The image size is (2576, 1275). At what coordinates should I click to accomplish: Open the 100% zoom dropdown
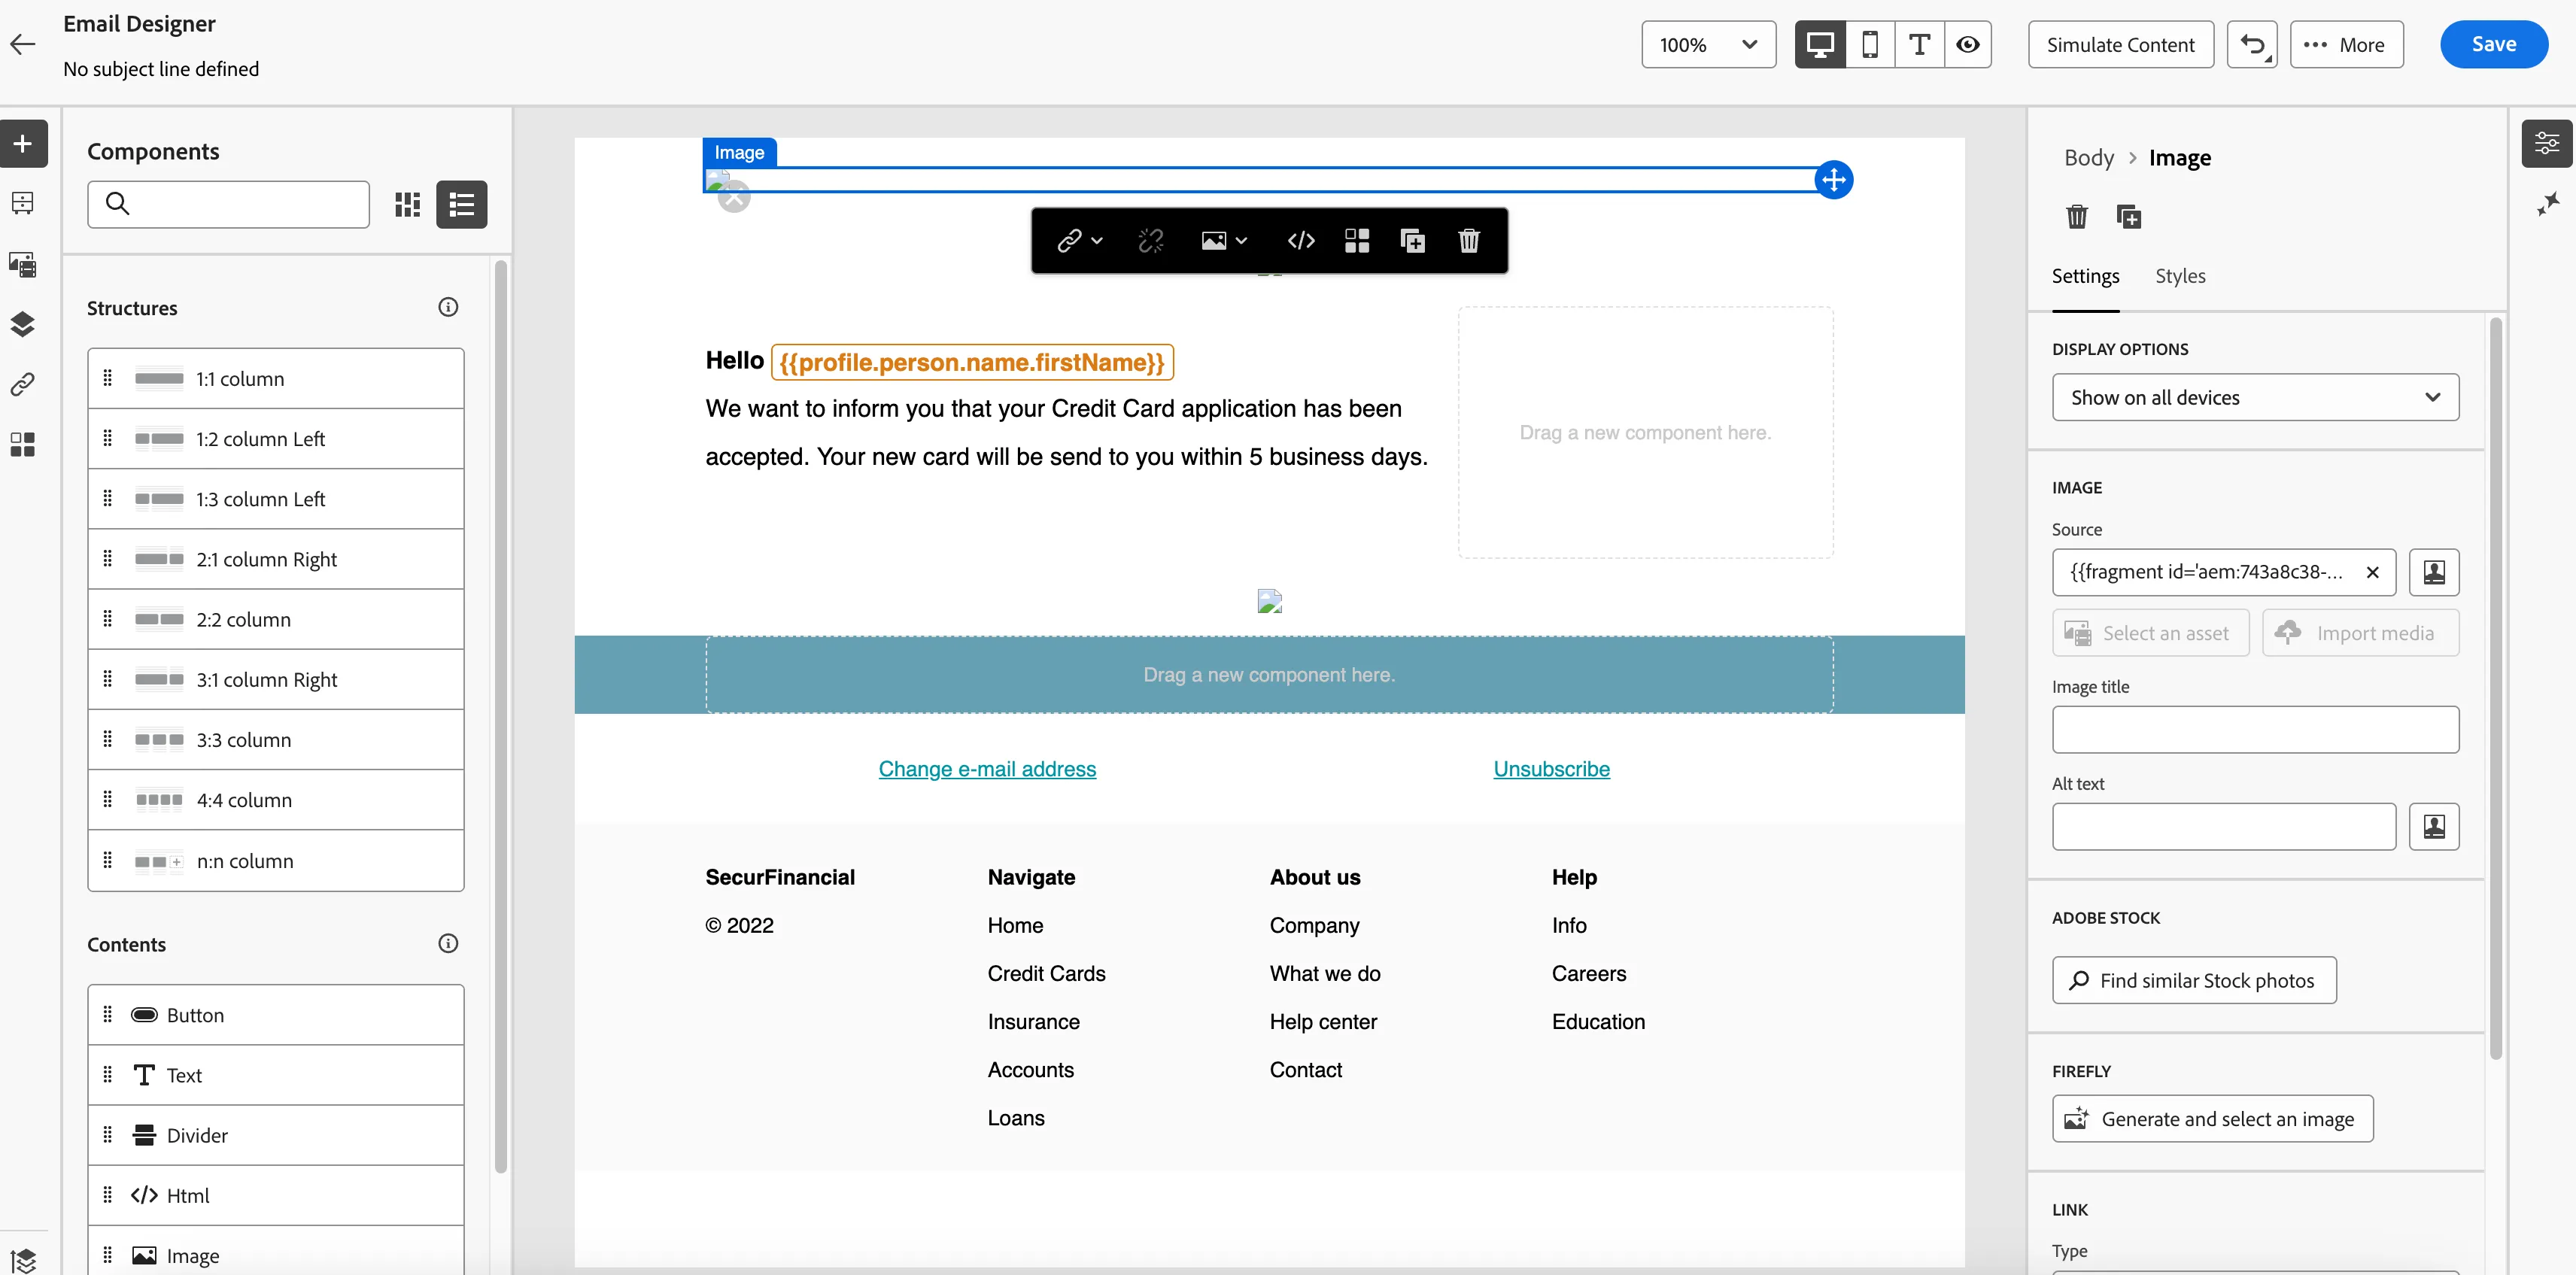click(x=1708, y=44)
